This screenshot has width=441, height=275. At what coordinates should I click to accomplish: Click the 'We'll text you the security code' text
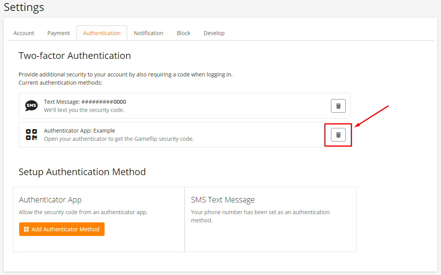pyautogui.click(x=84, y=110)
